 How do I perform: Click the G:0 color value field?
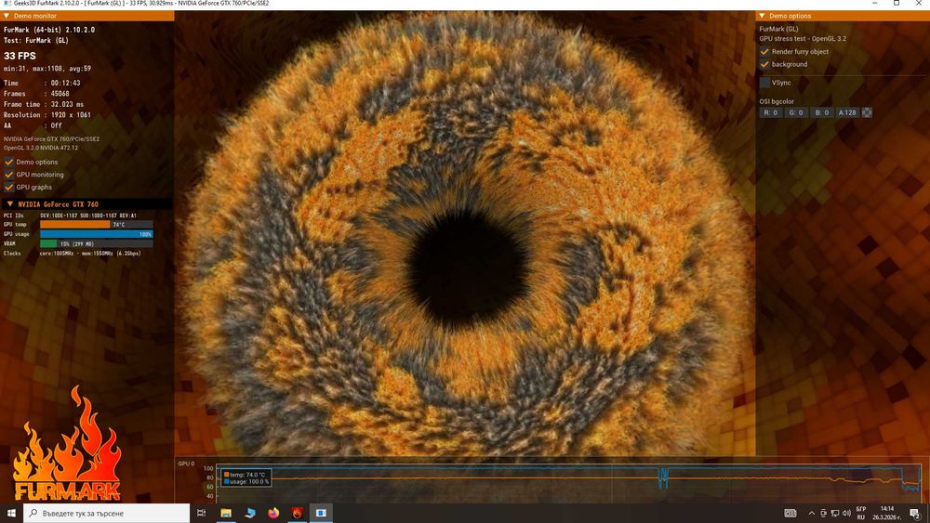pyautogui.click(x=796, y=112)
